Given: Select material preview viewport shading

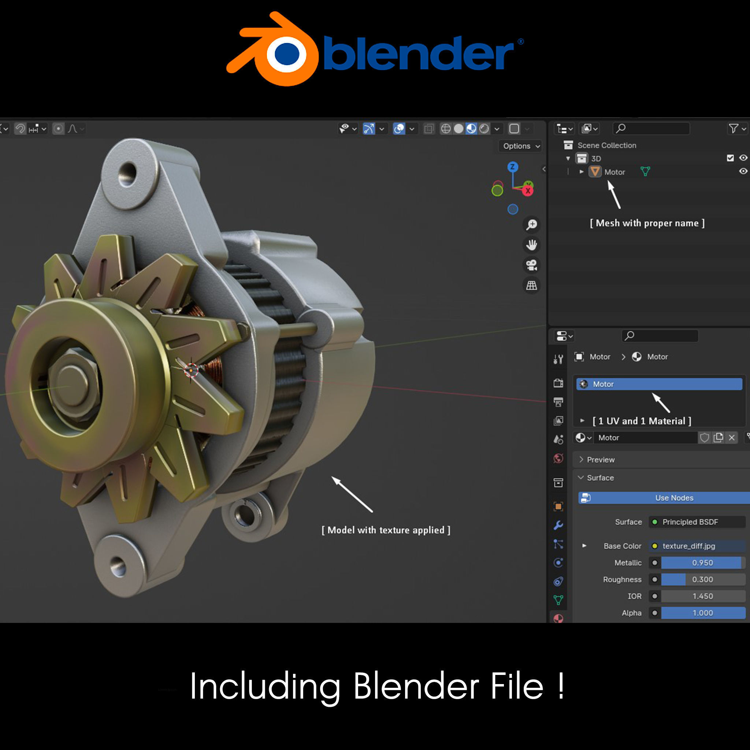Looking at the screenshot, I should point(471,129).
